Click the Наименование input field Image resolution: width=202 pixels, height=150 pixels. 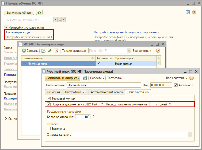coord(104,85)
